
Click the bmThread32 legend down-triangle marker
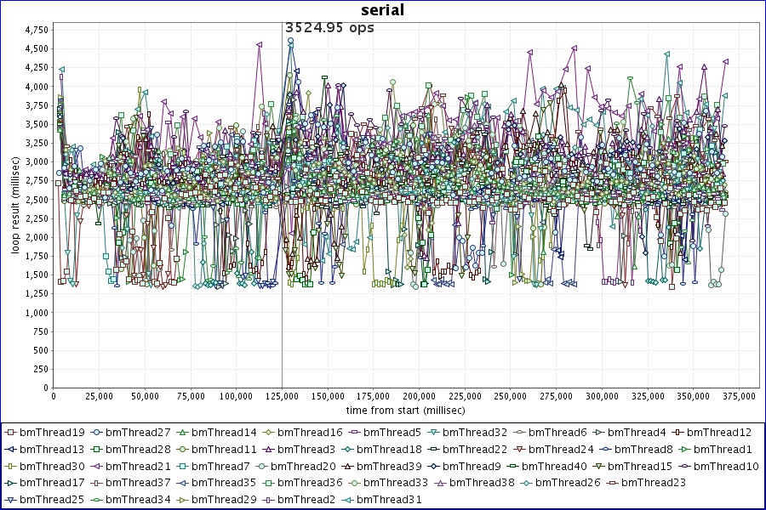(434, 433)
